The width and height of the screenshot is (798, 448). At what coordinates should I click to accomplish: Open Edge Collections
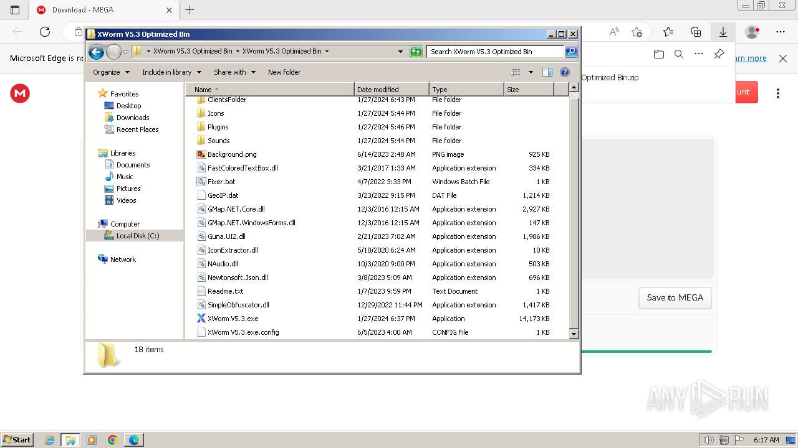pos(696,32)
